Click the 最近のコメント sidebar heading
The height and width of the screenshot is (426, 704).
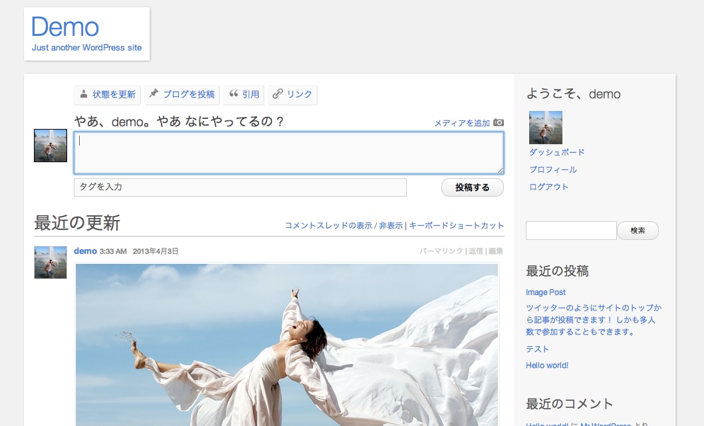[x=569, y=404]
